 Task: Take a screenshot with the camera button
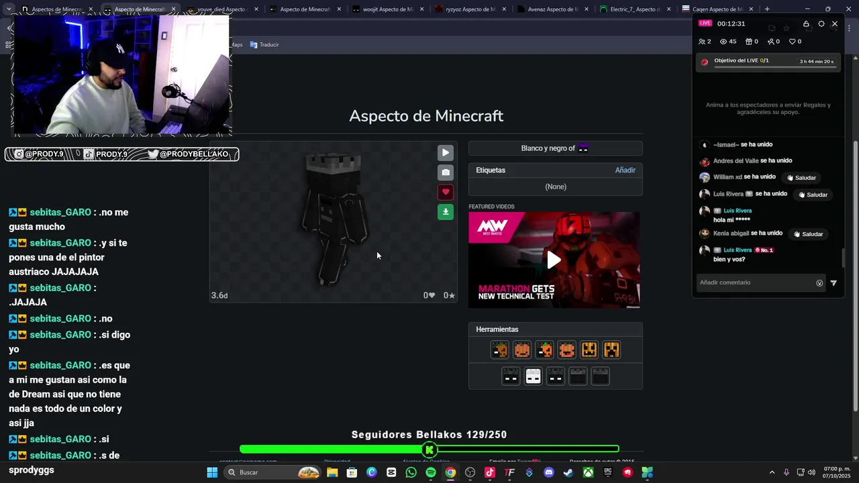446,172
